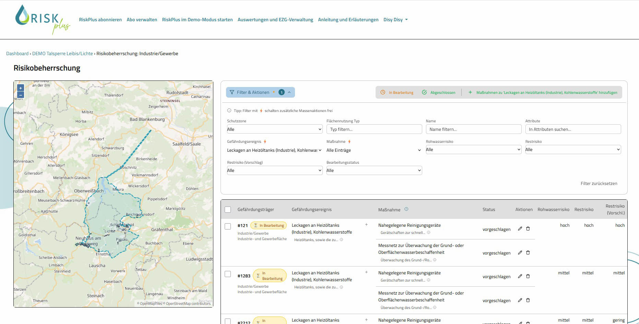
Task: Expand the Rohwasserrisiko filter dropdown
Action: click(x=473, y=150)
